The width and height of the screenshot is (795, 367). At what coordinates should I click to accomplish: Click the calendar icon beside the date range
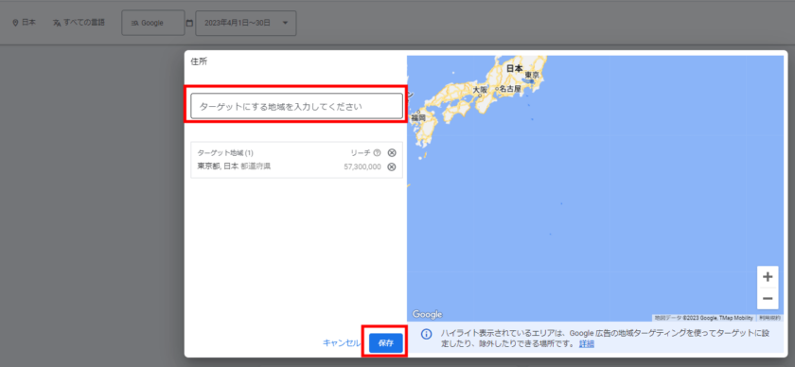click(x=189, y=23)
